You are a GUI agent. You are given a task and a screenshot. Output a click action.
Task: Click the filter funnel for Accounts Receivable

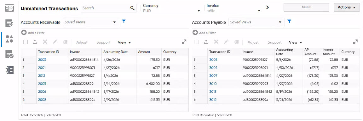124,21
